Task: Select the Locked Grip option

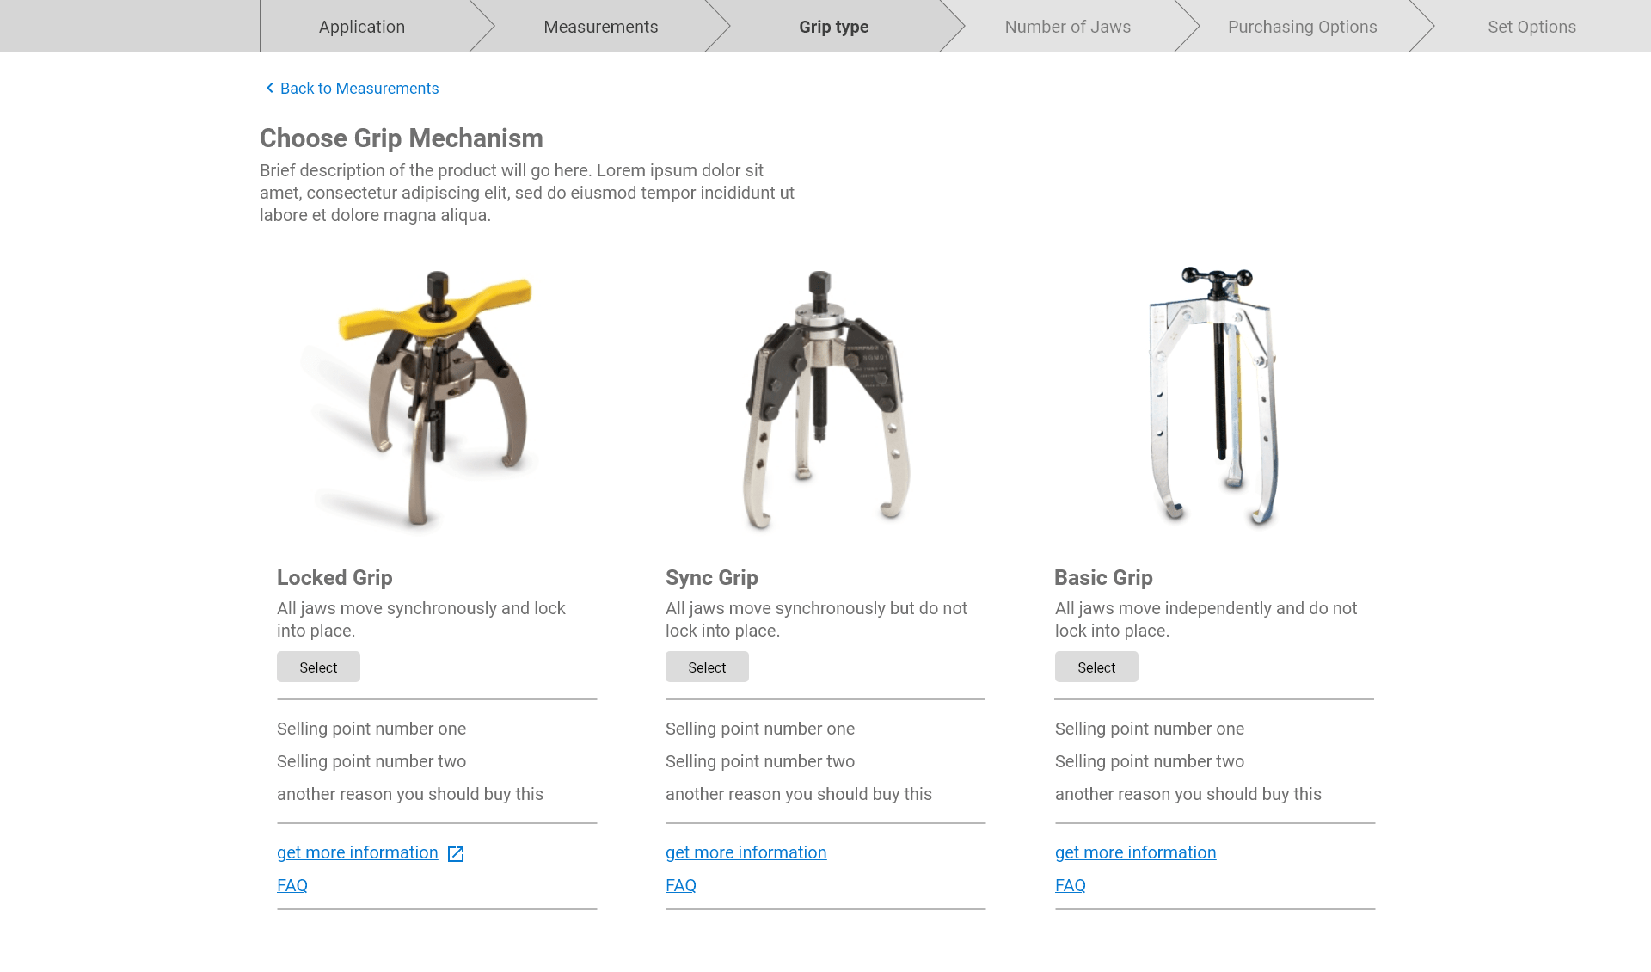Action: coord(318,667)
